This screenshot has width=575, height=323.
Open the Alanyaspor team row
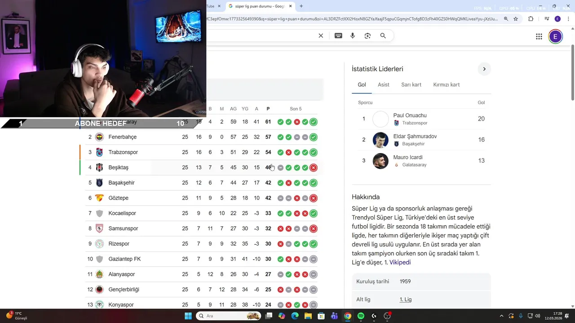pyautogui.click(x=201, y=274)
